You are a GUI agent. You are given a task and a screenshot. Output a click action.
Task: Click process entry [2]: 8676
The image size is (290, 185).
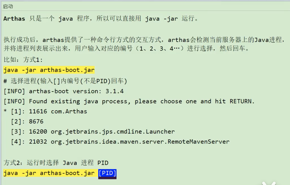27,121
